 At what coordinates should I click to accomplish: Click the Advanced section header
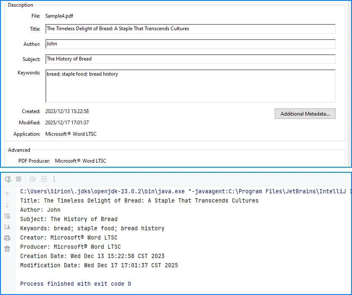[x=19, y=150]
